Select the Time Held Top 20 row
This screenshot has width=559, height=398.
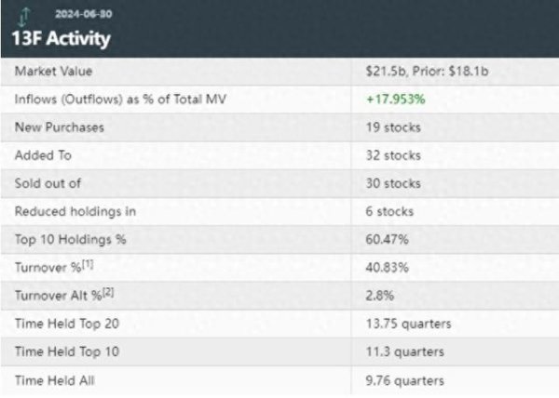click(279, 324)
